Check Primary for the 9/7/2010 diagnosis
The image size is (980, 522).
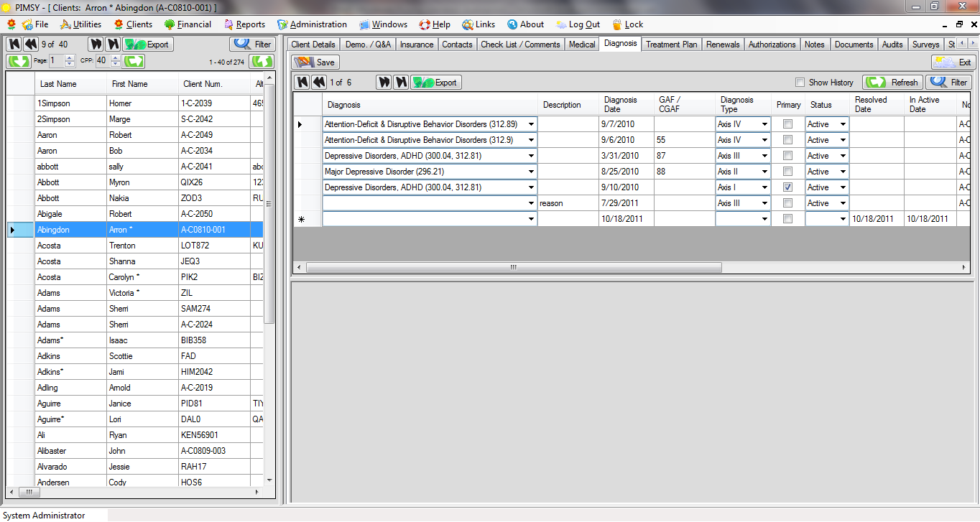tap(787, 123)
